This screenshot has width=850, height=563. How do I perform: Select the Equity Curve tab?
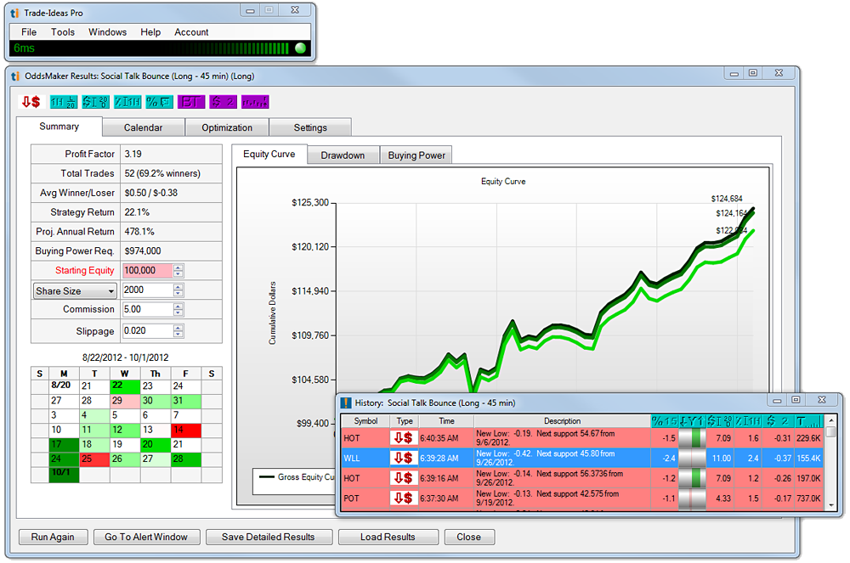(269, 155)
